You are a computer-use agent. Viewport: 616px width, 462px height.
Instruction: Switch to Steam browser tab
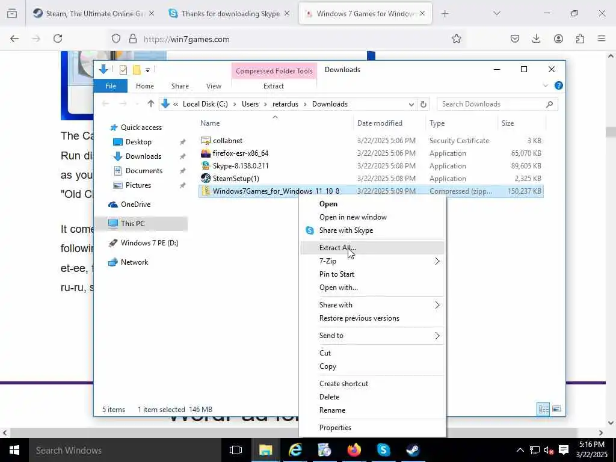[93, 14]
